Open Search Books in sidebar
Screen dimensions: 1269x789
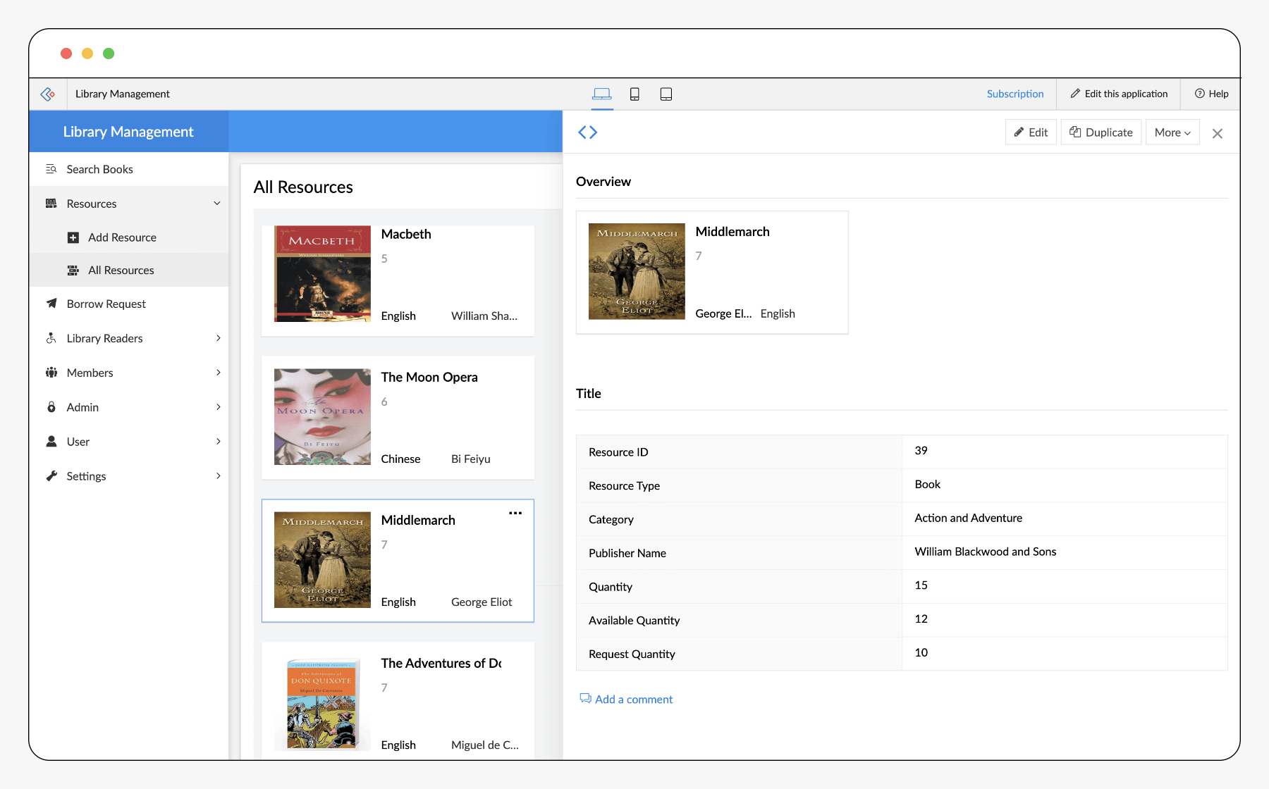[x=99, y=169]
